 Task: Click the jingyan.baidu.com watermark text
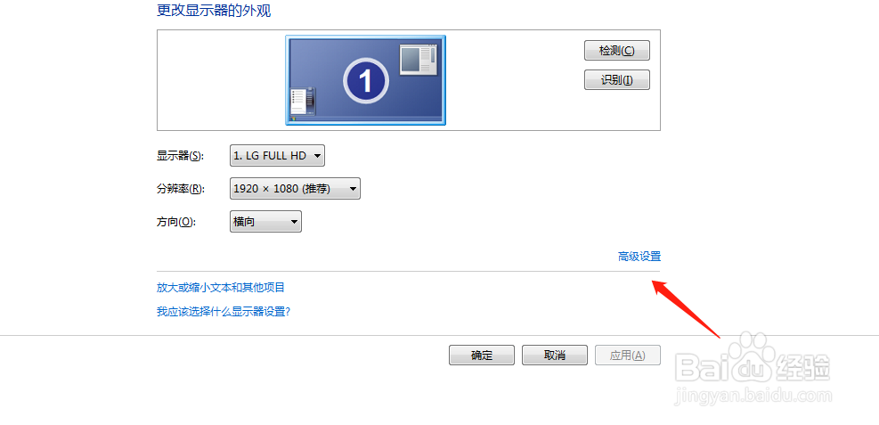pos(754,396)
